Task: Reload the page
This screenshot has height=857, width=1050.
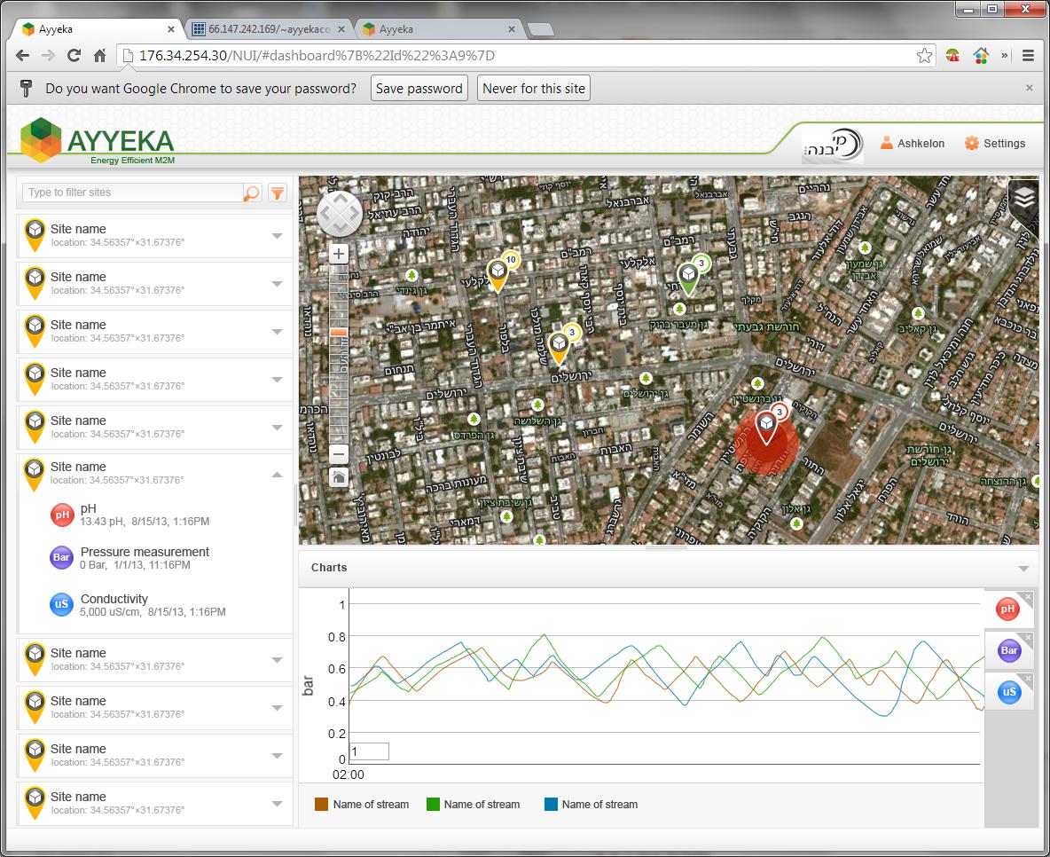Action: point(74,56)
